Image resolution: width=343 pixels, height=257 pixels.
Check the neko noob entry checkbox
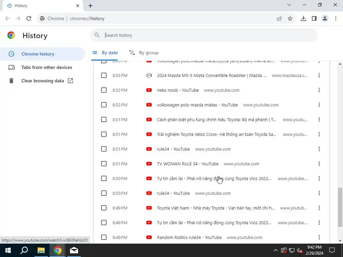tap(104, 90)
